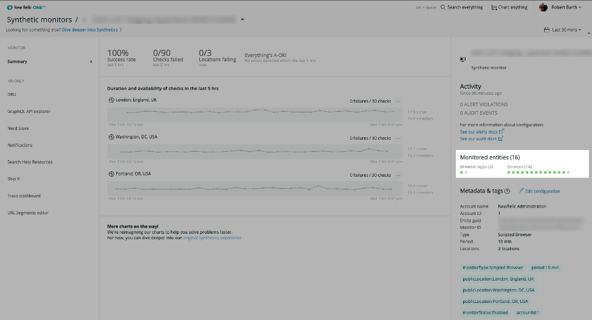The width and height of the screenshot is (592, 320).
Task: Click the first green dot under Services
Action: 509,172
